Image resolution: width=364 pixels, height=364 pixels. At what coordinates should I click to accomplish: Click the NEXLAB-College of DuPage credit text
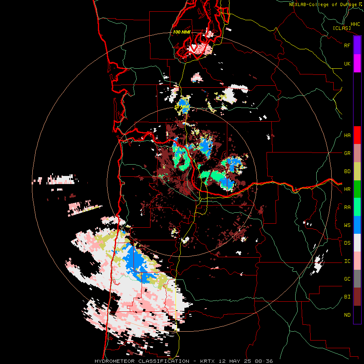click(323, 4)
